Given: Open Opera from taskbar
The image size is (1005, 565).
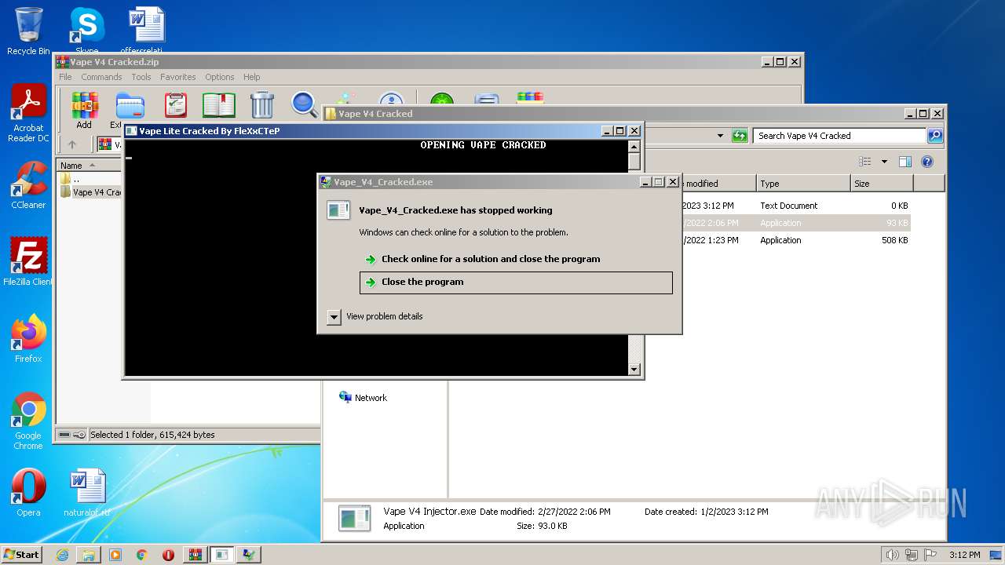Looking at the screenshot, I should point(168,555).
